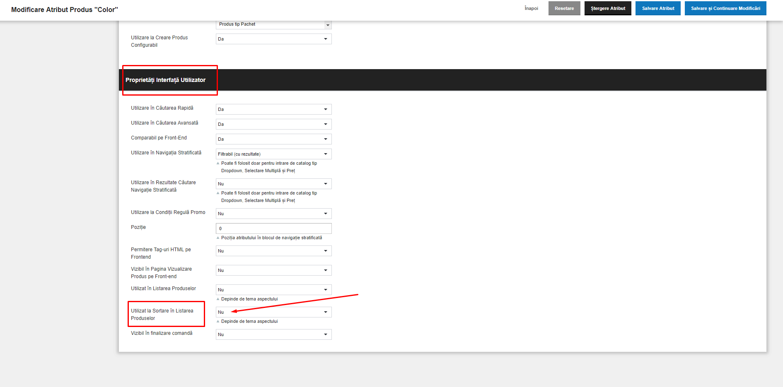Click the Produs tip Pachet list arrow

[x=328, y=25]
